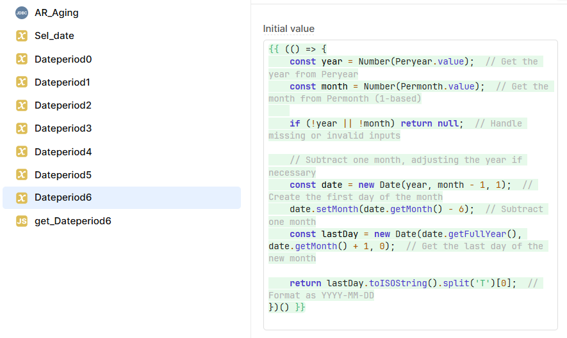The image size is (567, 338).
Task: Open the AR_Aging query
Action: pyautogui.click(x=122, y=13)
